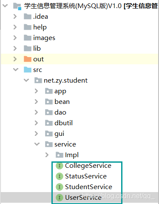
Task: Open the CollegeService interface file
Action: 88,166
